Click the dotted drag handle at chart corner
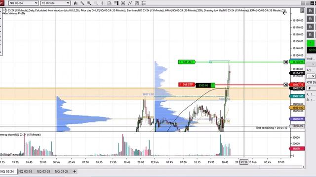Viewport: 316px width, 177px height. point(3,10)
